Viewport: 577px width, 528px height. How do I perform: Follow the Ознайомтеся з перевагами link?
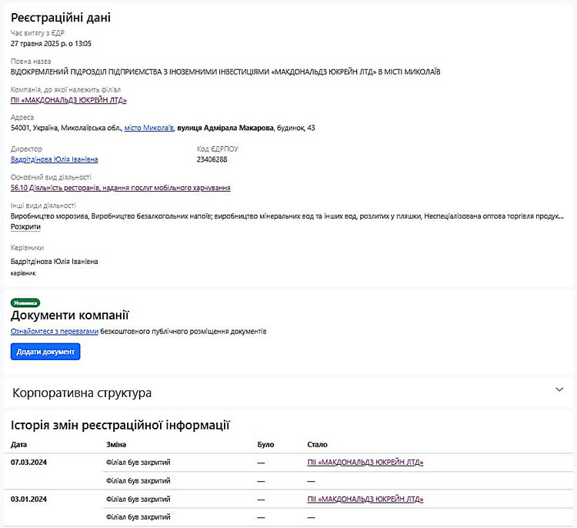(55, 331)
